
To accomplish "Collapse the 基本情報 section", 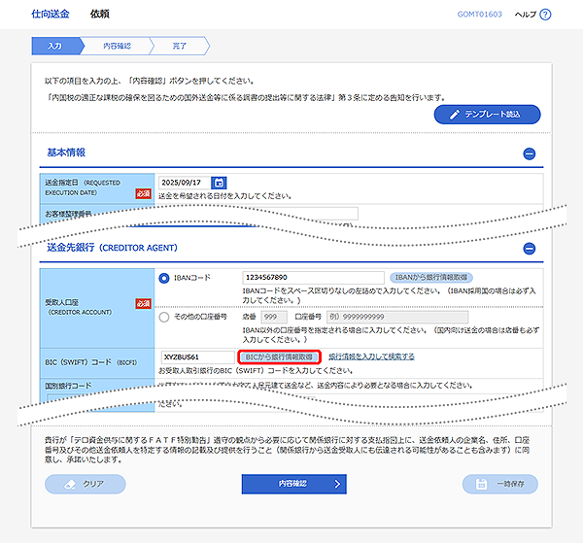I will 530,153.
